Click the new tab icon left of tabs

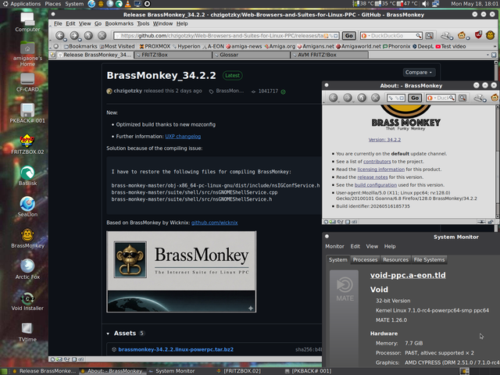(x=52, y=55)
